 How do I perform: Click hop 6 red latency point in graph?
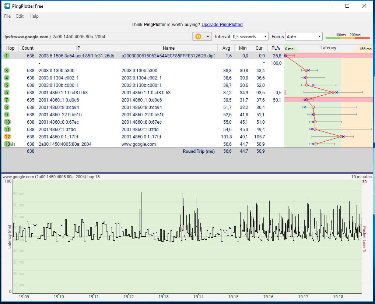coord(333,92)
